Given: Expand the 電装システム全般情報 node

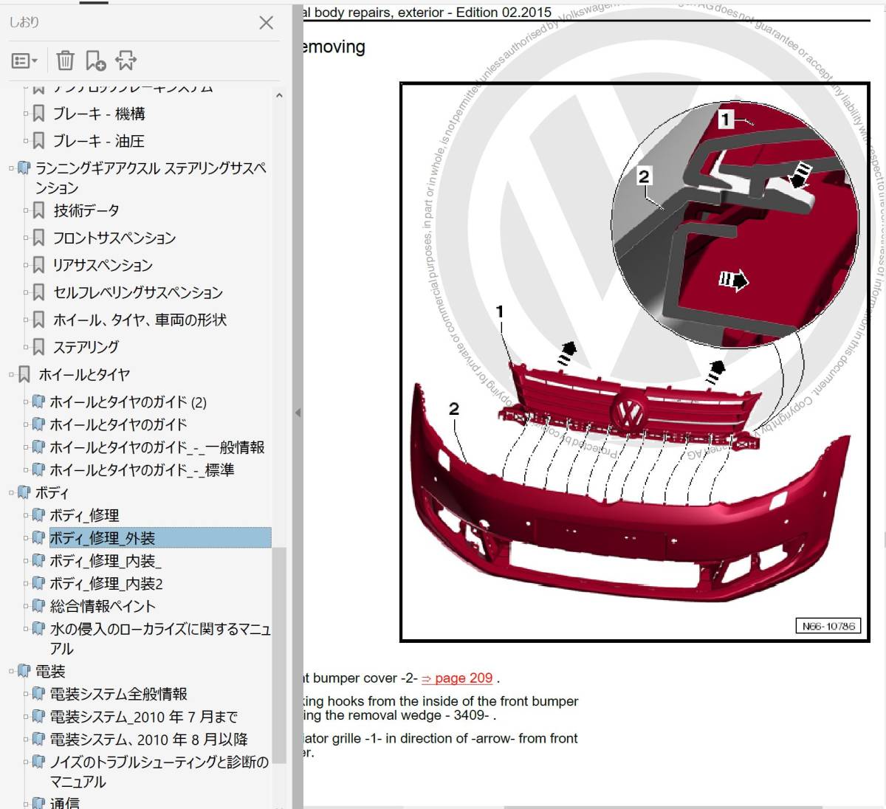Looking at the screenshot, I should tap(26, 694).
